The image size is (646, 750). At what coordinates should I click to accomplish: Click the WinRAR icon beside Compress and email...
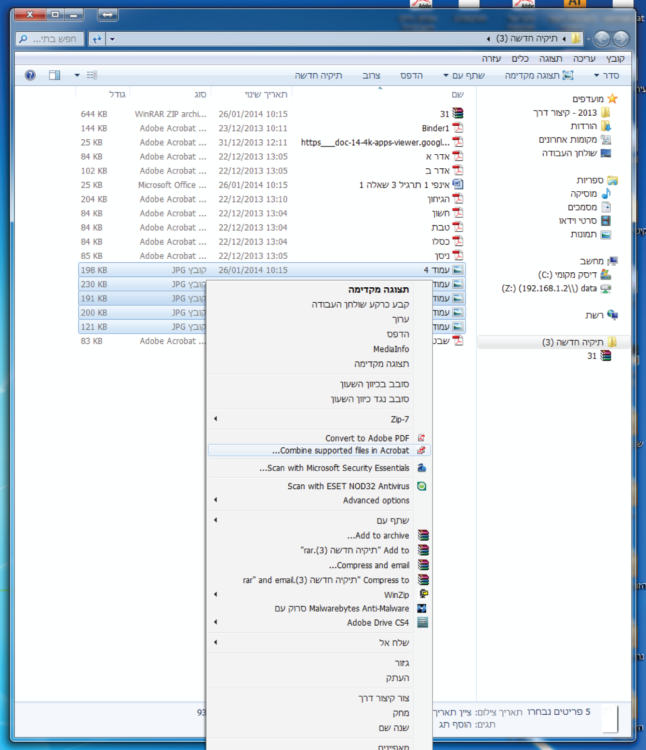pyautogui.click(x=423, y=565)
